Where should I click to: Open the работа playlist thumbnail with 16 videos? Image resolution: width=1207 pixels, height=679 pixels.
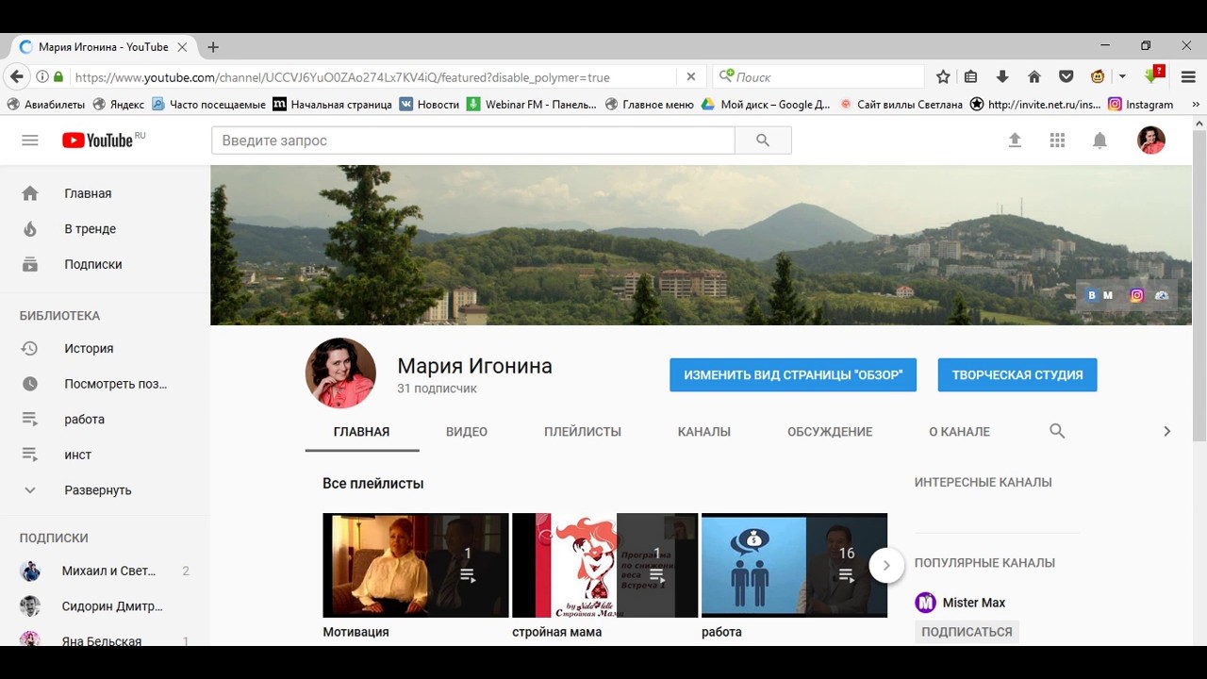coord(795,565)
